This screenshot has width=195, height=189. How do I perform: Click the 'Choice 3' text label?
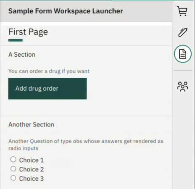[x=32, y=178]
